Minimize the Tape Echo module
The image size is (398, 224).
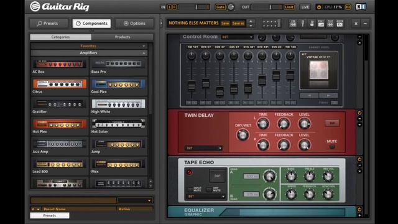(359, 166)
